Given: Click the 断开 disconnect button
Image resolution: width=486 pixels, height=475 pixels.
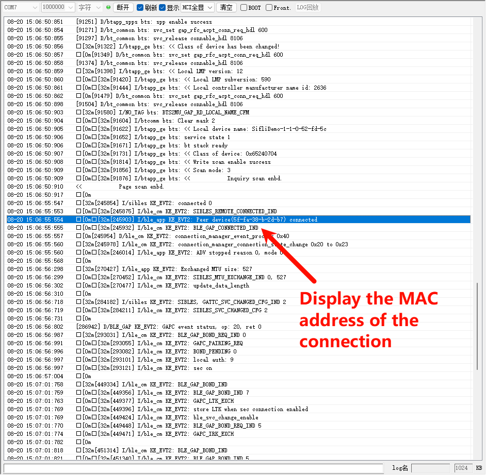Looking at the screenshot, I should pyautogui.click(x=123, y=8).
